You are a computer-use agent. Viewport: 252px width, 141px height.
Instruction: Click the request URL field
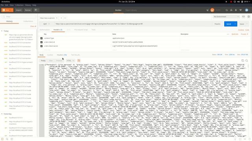133,24
